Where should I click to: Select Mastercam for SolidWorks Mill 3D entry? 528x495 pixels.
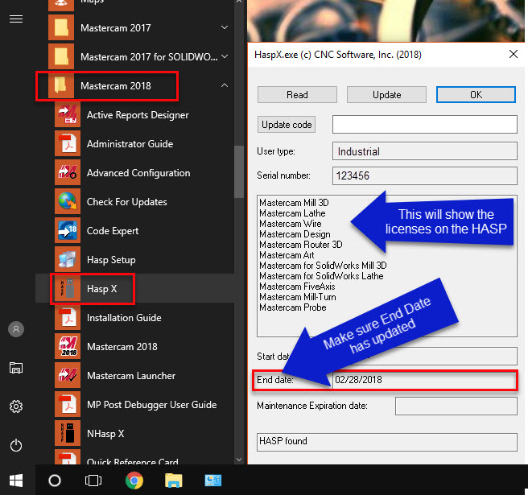pos(323,266)
